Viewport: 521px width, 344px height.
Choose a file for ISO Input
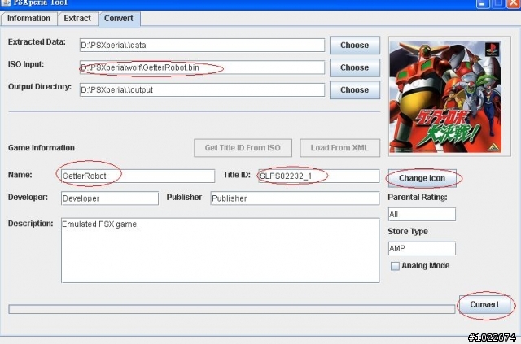355,67
